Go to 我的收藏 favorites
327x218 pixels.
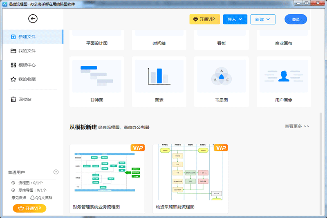(x=27, y=79)
